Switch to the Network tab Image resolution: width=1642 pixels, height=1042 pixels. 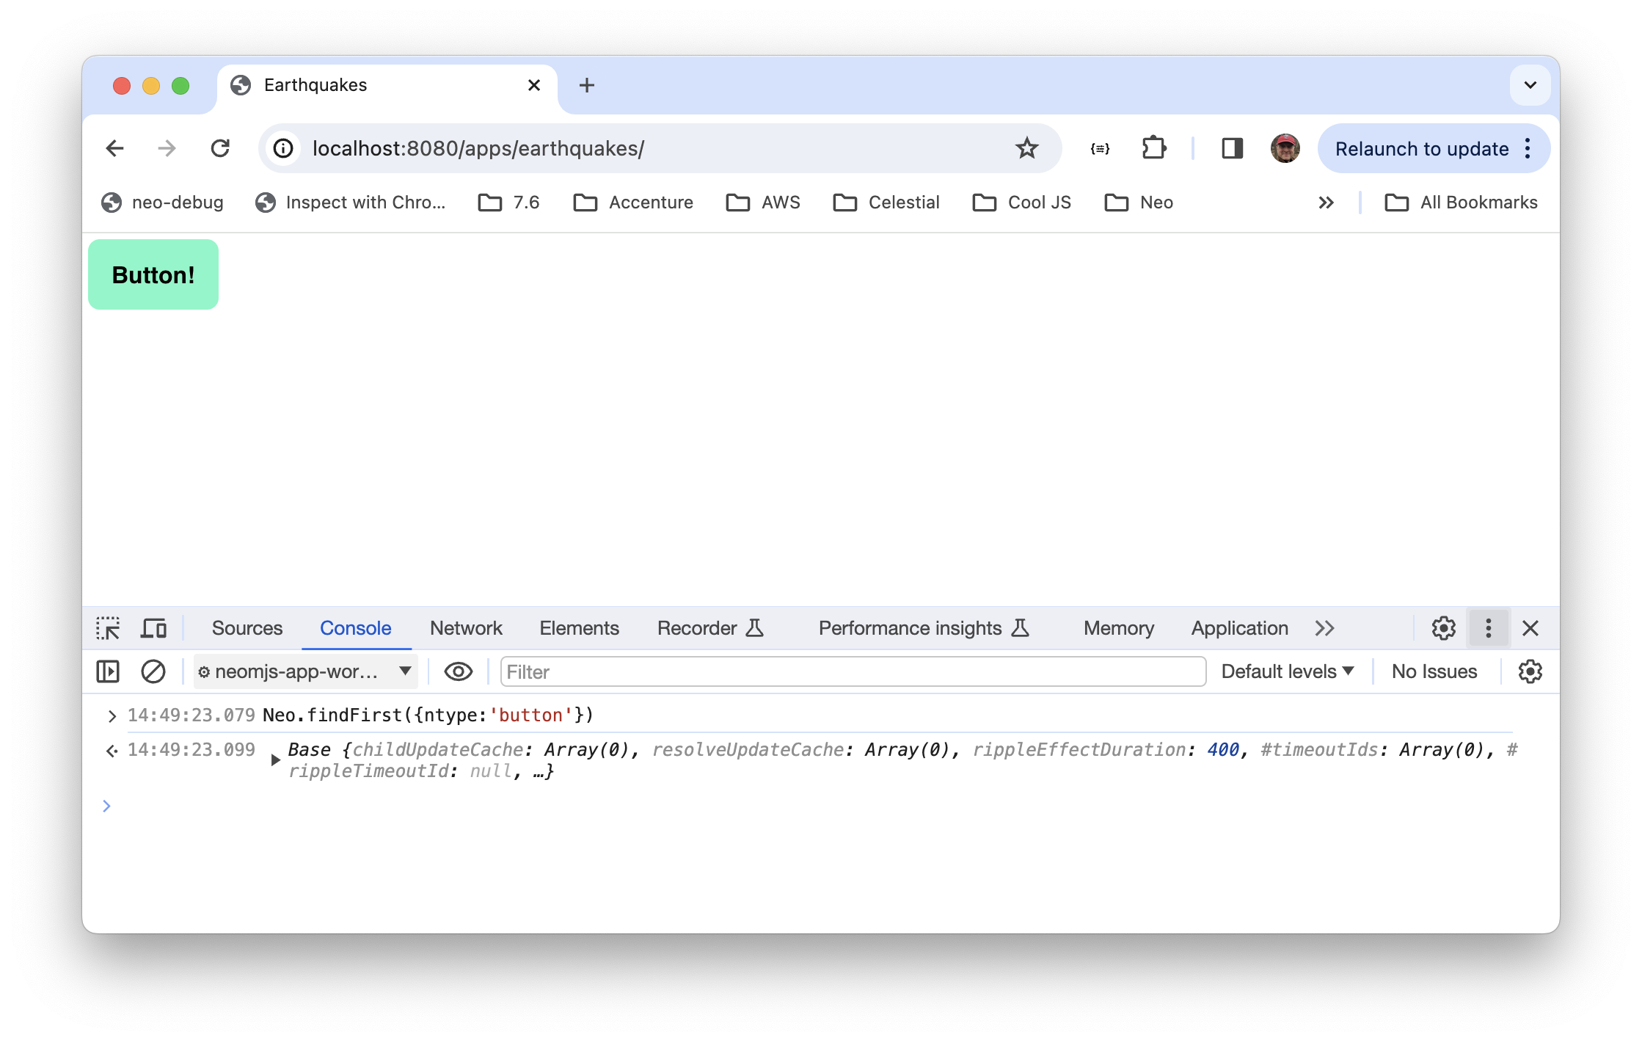coord(466,629)
